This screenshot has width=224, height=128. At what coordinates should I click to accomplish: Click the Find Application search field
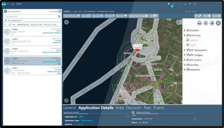30,17
